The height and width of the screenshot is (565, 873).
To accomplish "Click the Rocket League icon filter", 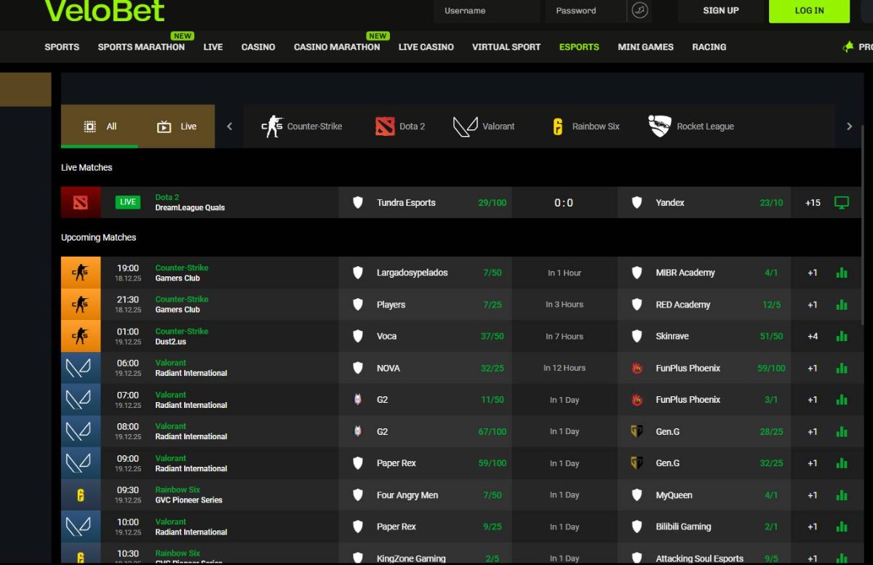I will 660,127.
